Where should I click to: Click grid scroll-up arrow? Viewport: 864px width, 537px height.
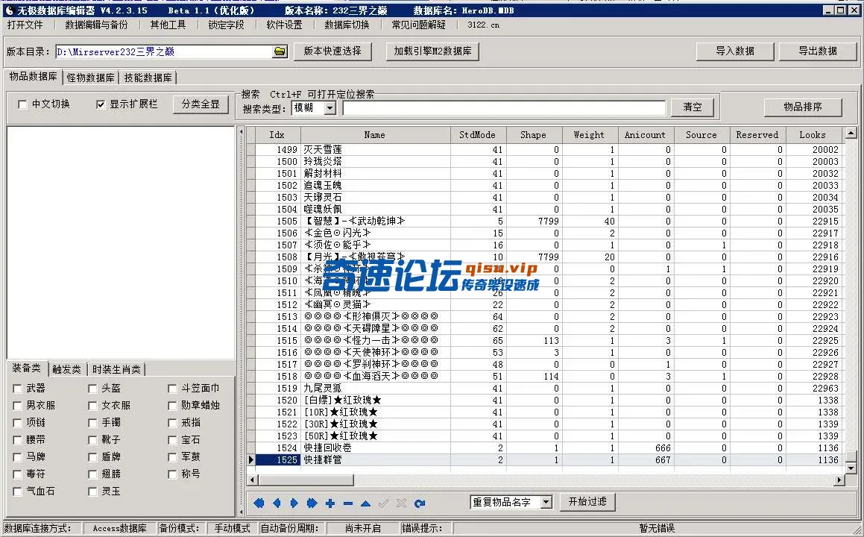click(x=851, y=133)
